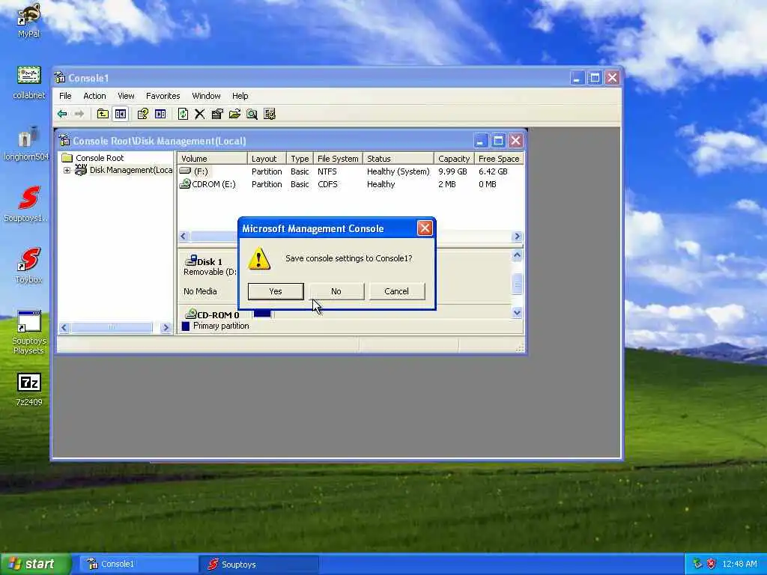Switch to Souptoys taskbar button

[259, 565]
